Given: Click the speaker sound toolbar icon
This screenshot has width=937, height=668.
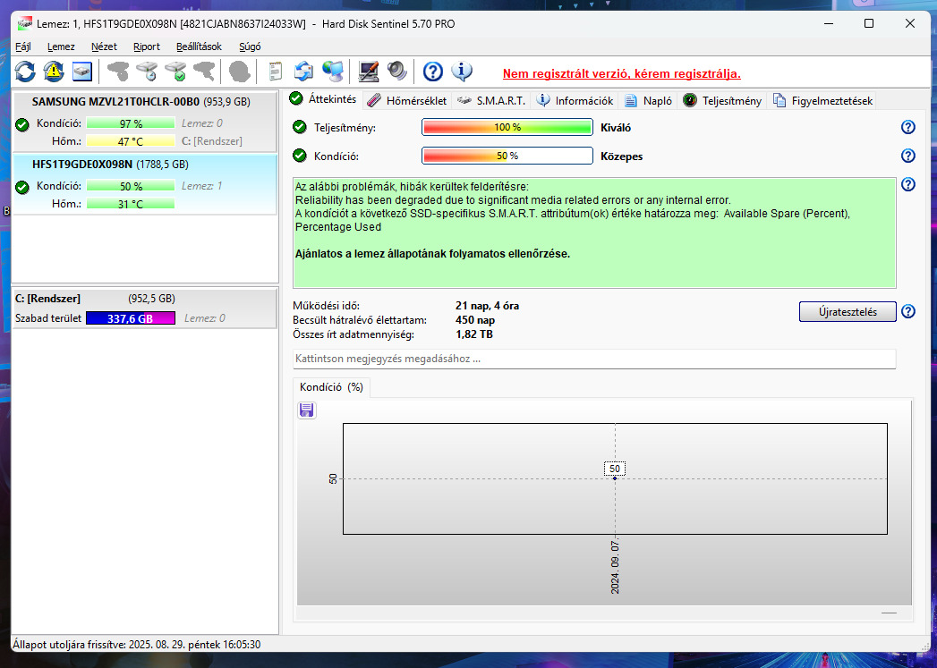Looking at the screenshot, I should [x=396, y=72].
